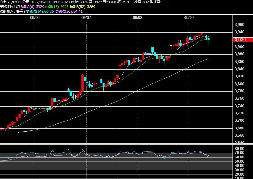Click the 3,820 price axis label
Image resolution: width=253 pixels, height=179 pixels.
(239, 76)
